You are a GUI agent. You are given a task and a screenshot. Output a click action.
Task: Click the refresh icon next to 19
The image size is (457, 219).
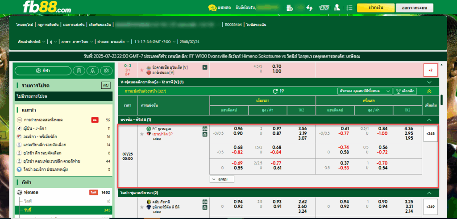tap(275, 91)
